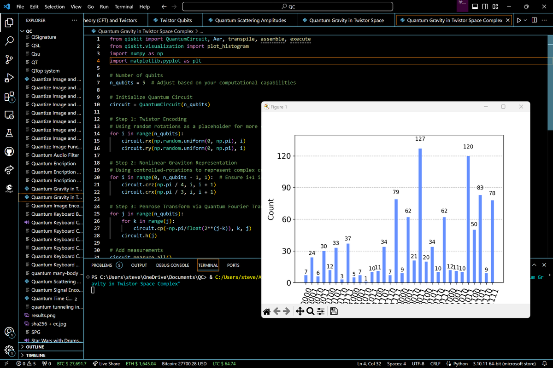
Task: Open the Extensions view
Action: 9,97
